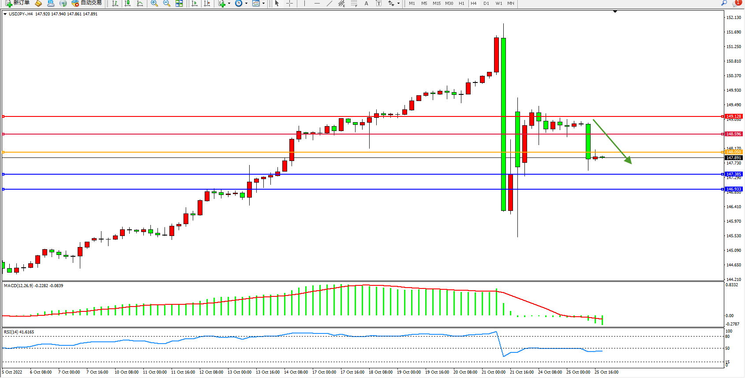Image resolution: width=745 pixels, height=378 pixels.
Task: Click the New Order (新订单) button
Action: [18, 3]
